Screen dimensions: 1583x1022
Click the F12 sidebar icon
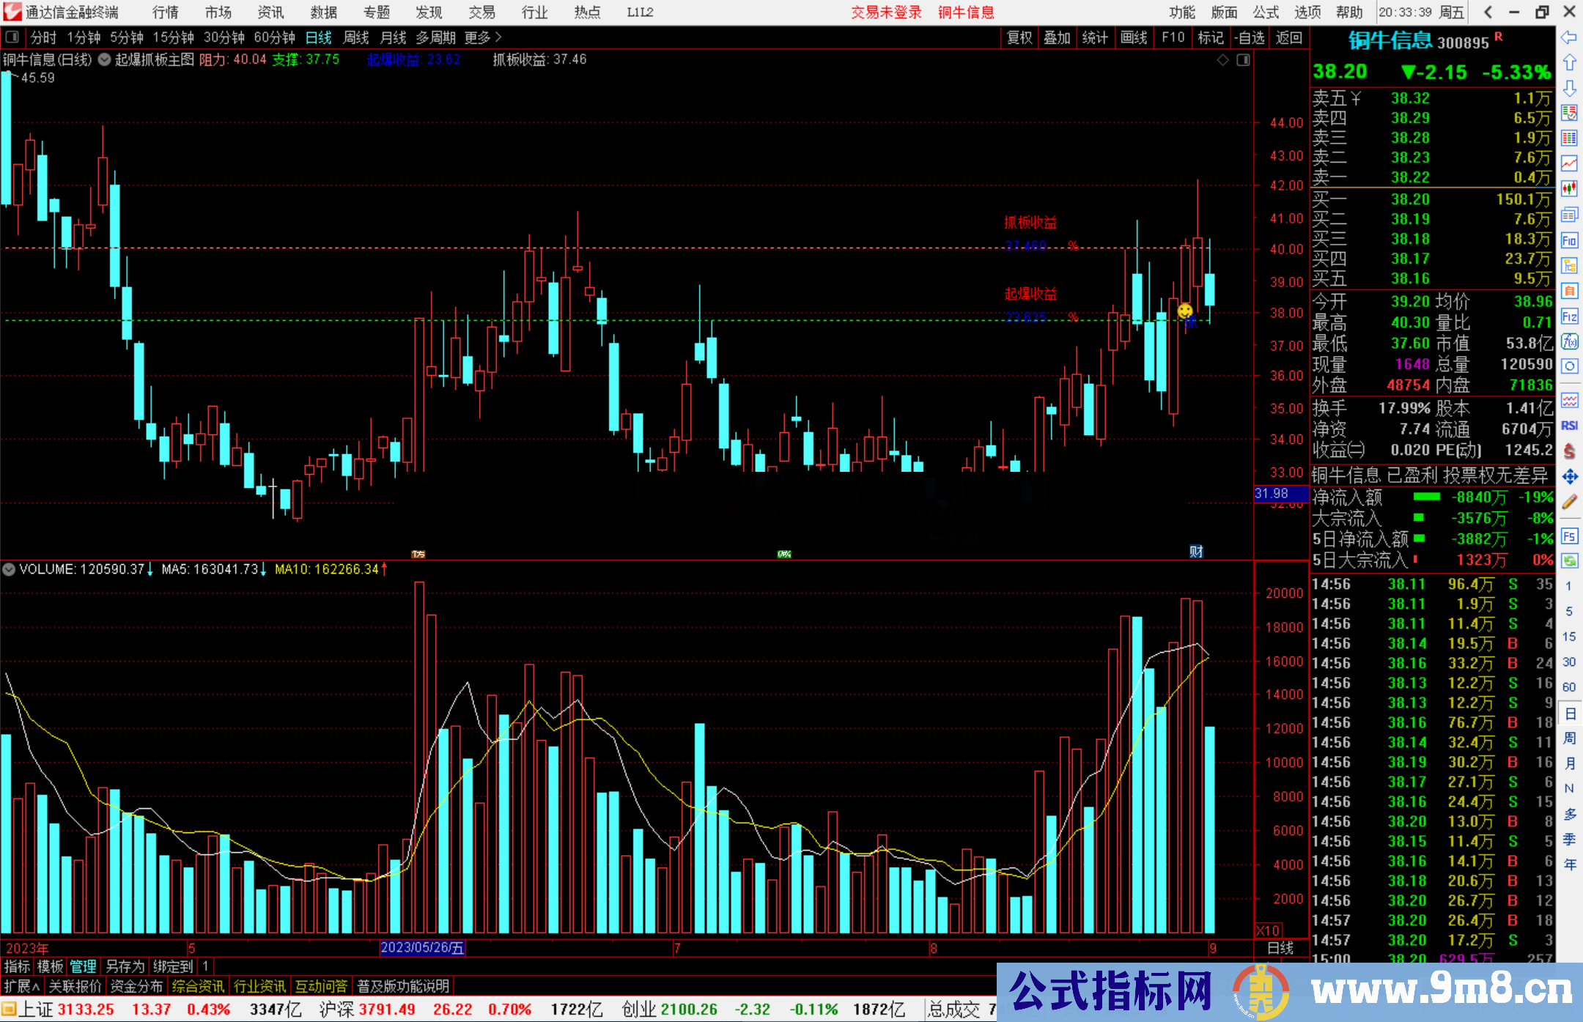coord(1569,316)
